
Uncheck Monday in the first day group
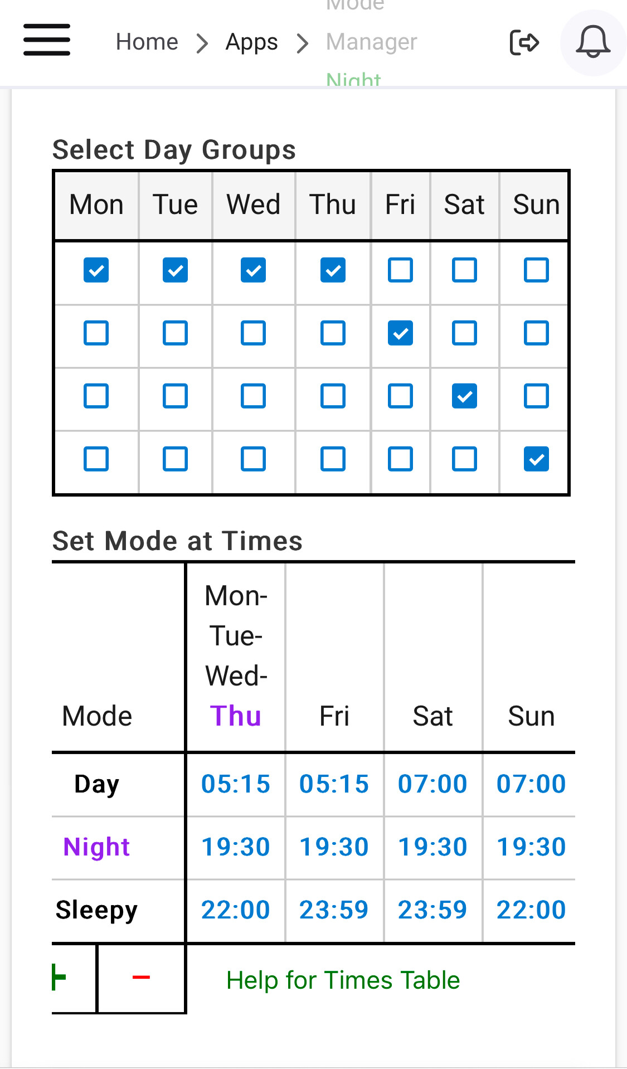96,270
